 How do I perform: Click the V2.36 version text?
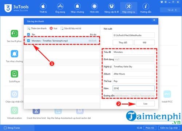click(x=139, y=128)
